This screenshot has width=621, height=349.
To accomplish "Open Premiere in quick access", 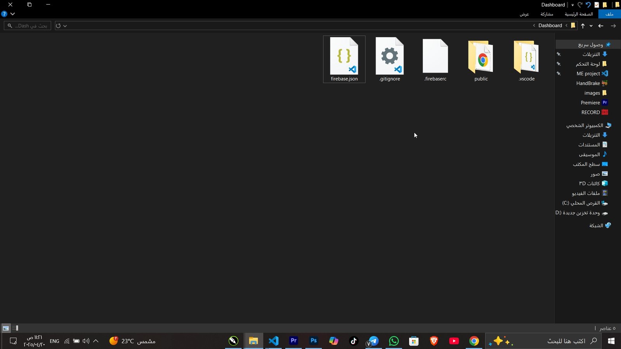I will pyautogui.click(x=594, y=103).
